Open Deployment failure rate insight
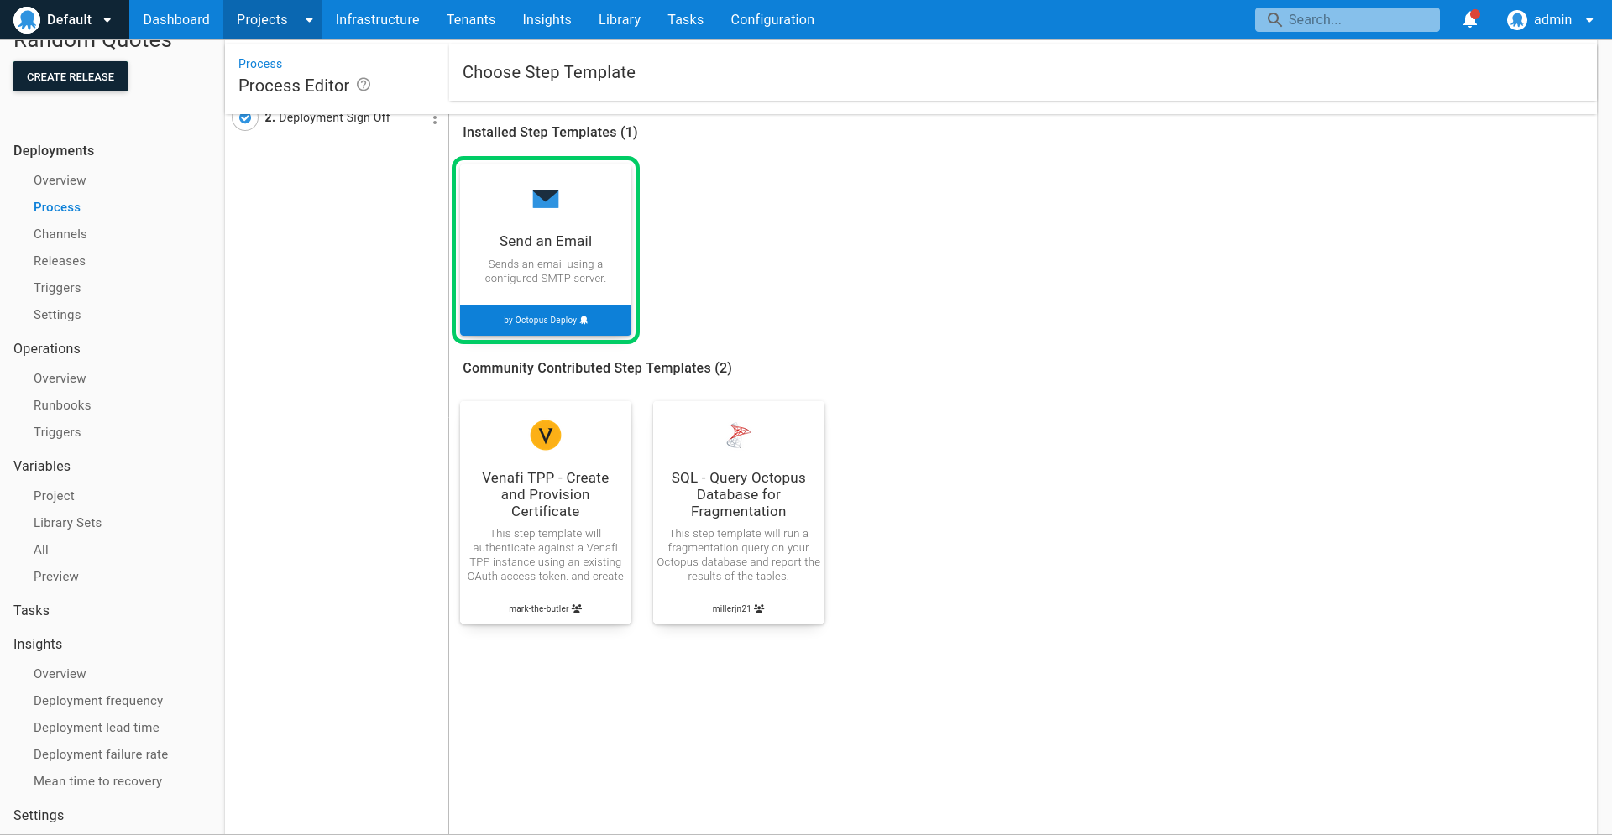This screenshot has width=1612, height=835. coord(101,754)
